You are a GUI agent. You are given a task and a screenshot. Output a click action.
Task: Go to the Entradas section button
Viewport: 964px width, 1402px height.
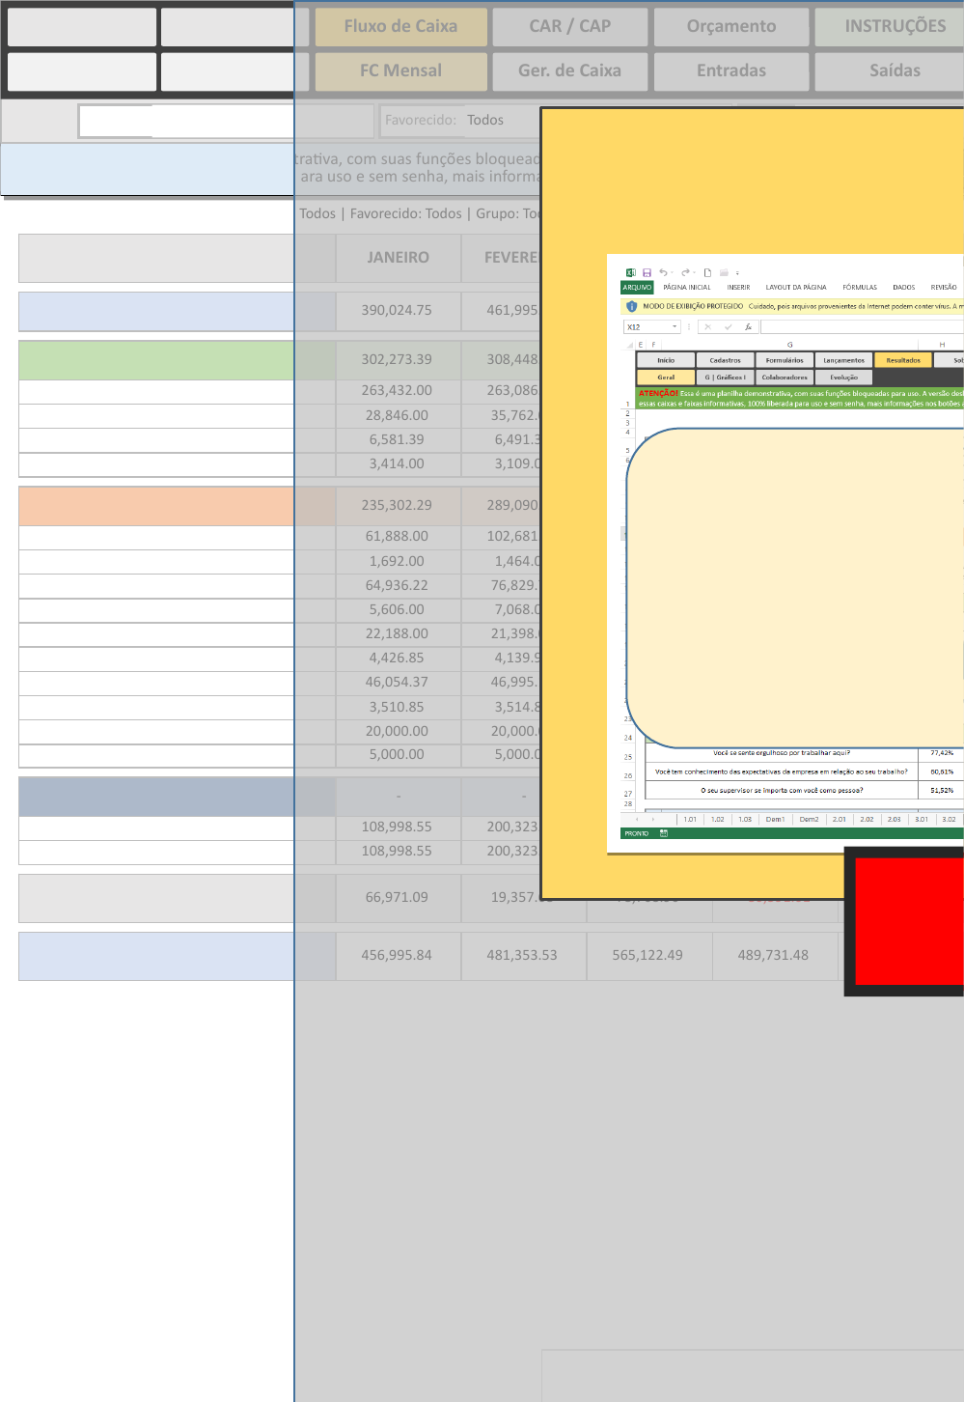[x=730, y=70]
